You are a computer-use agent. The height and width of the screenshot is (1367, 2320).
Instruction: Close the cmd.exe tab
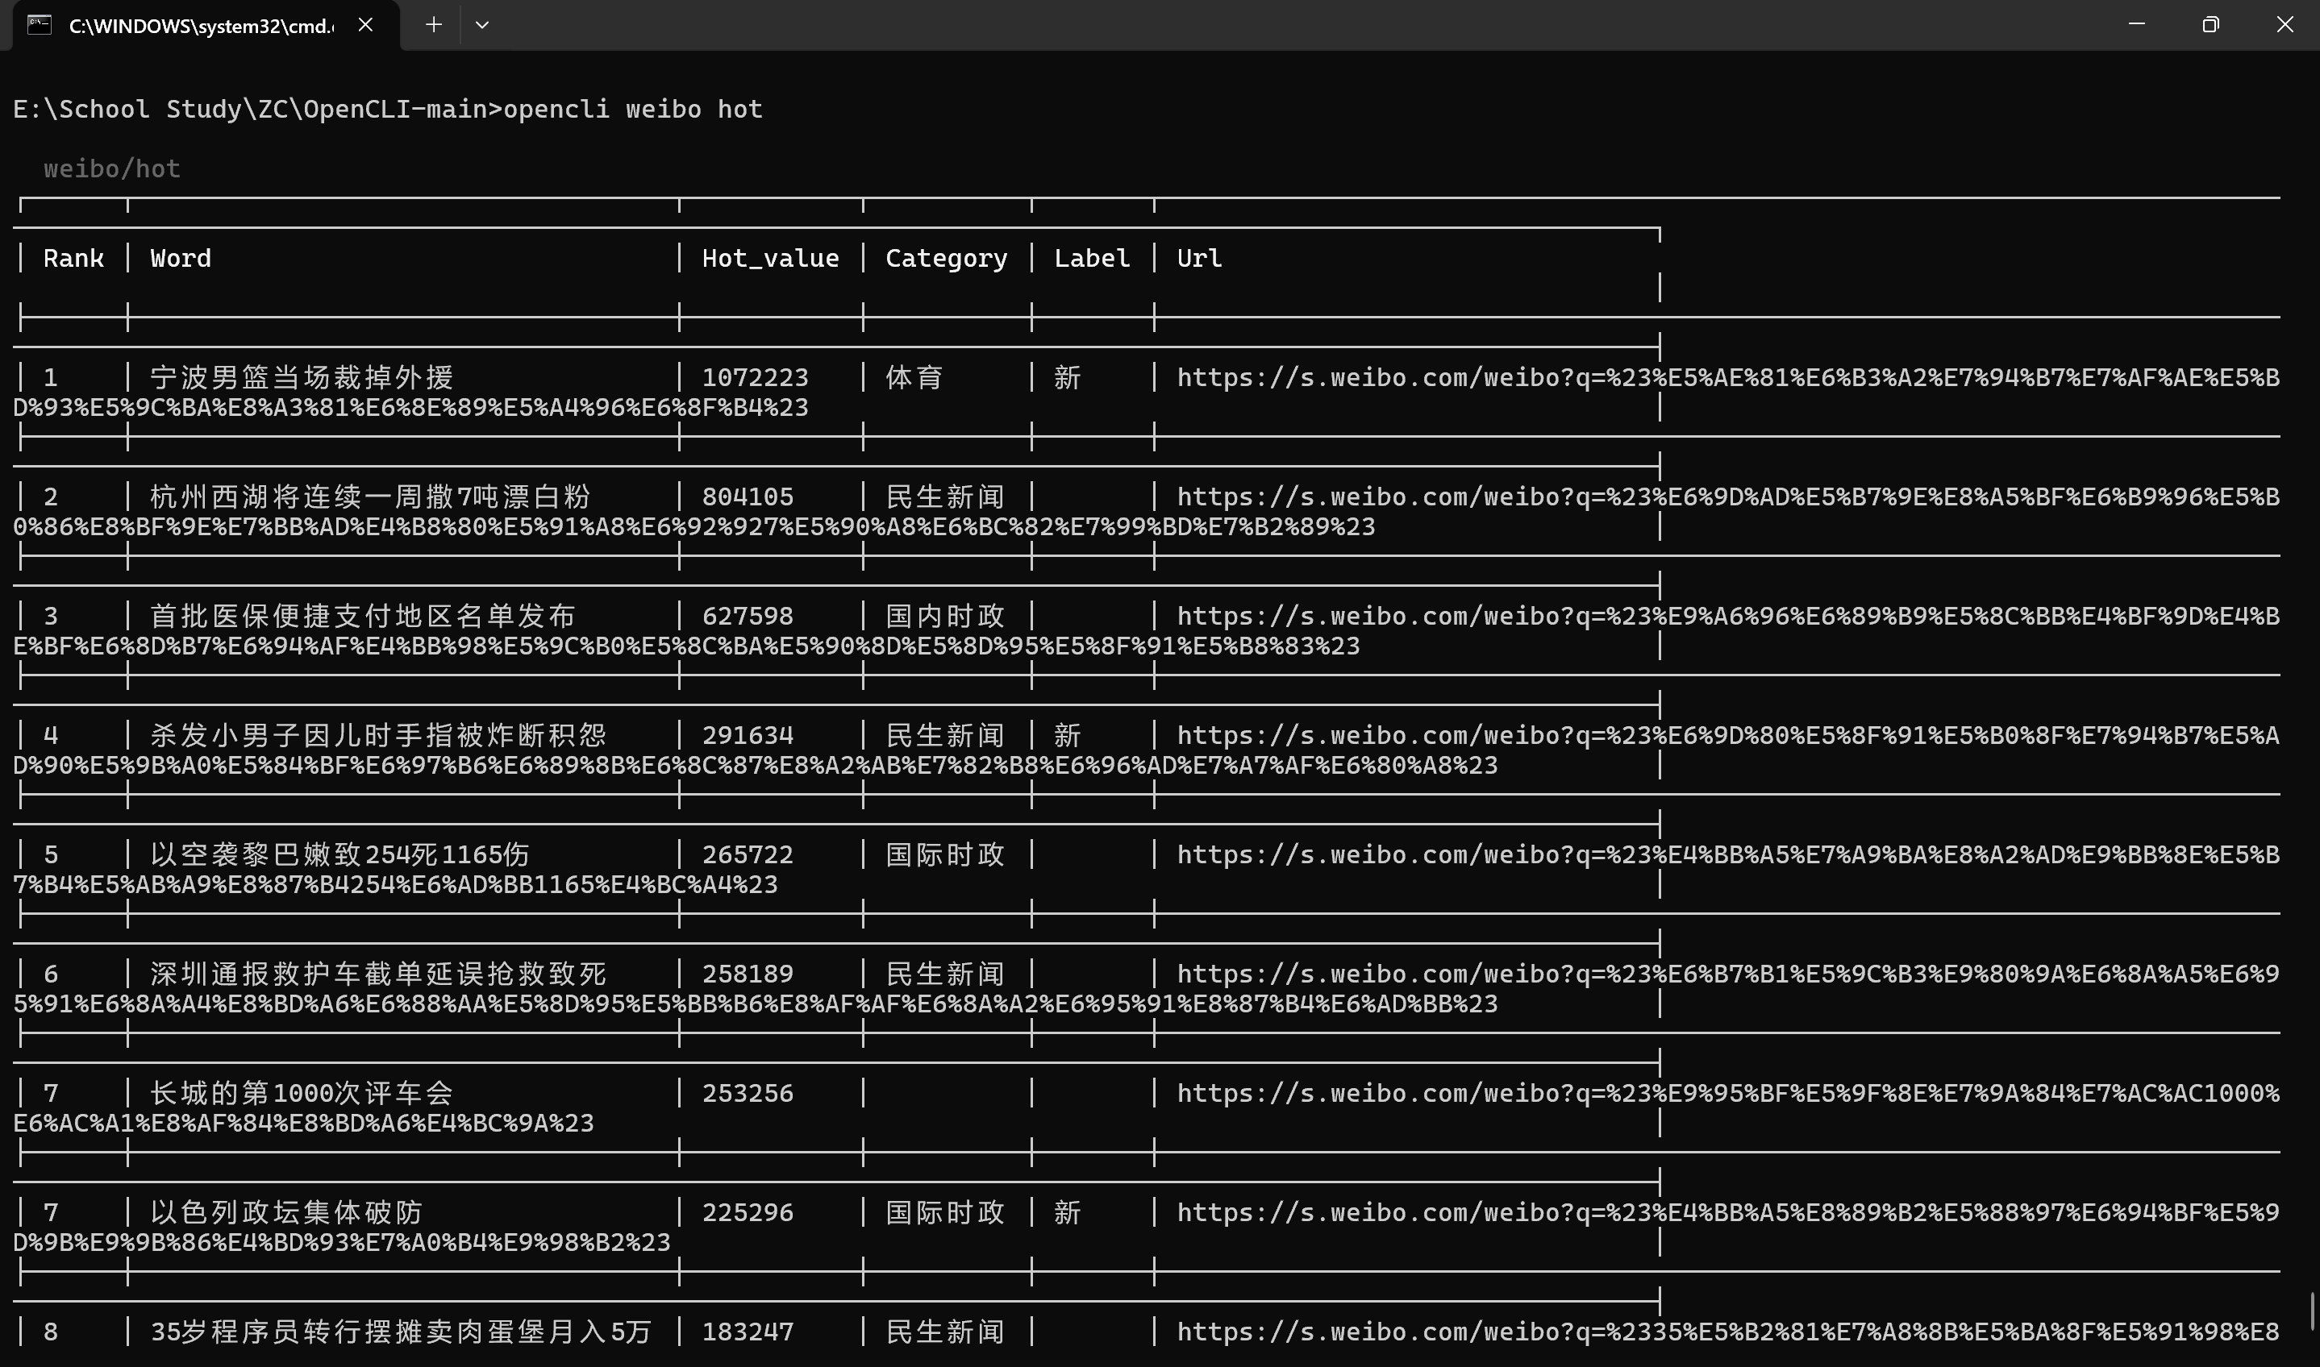coord(366,25)
